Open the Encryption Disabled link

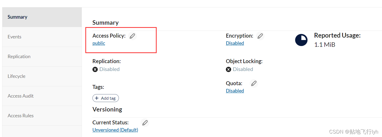[235, 43]
